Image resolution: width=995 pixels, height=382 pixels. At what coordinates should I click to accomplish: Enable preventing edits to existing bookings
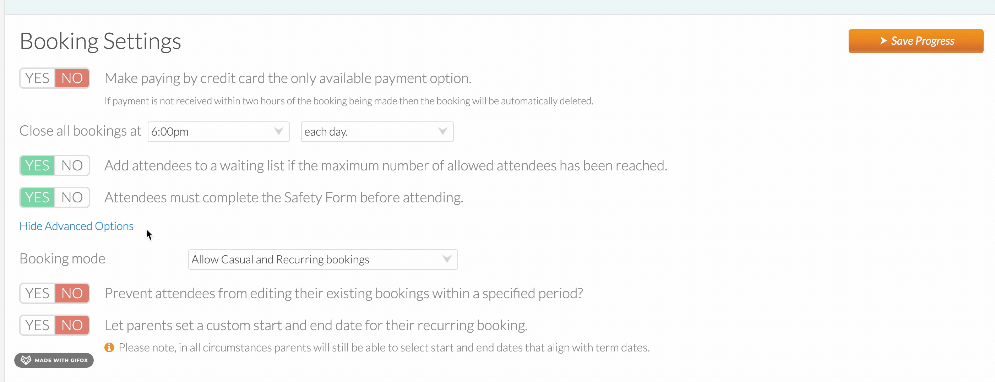click(x=37, y=293)
